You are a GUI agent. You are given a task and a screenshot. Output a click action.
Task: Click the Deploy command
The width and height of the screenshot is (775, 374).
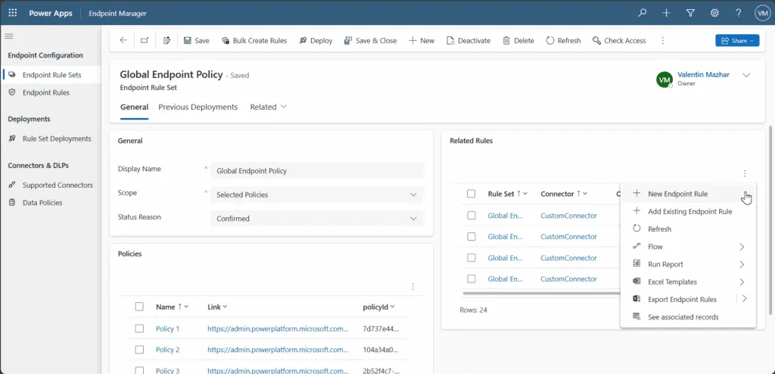[x=316, y=41]
